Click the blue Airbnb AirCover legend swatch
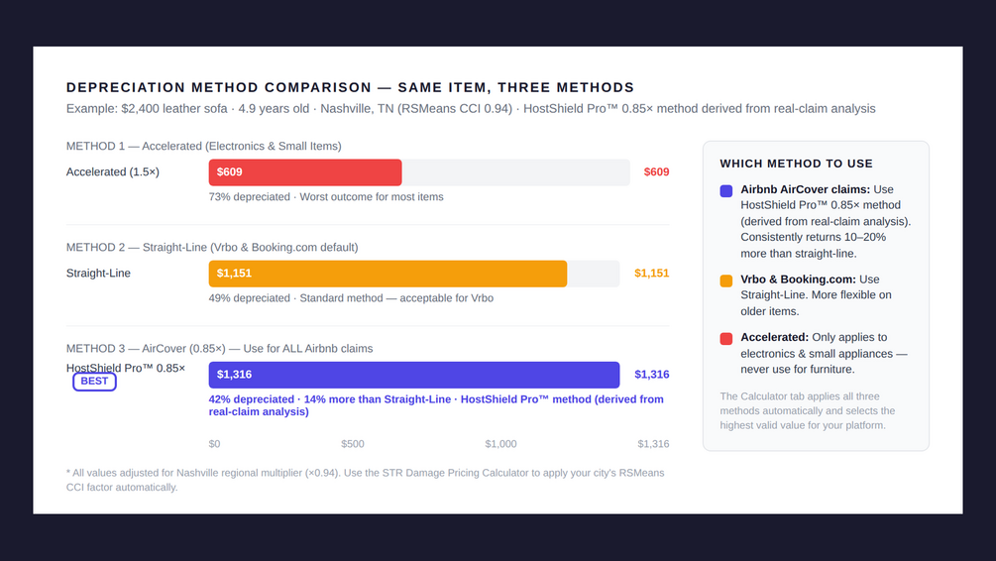 (726, 190)
